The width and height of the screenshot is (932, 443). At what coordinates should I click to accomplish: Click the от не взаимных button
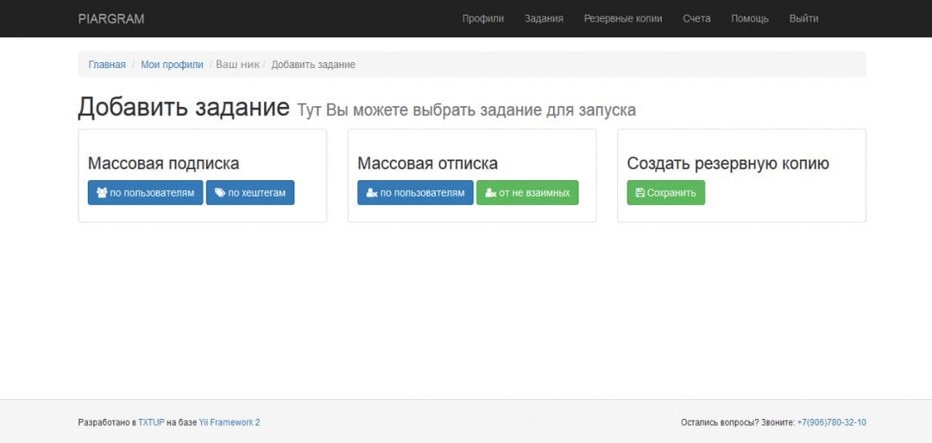point(527,192)
